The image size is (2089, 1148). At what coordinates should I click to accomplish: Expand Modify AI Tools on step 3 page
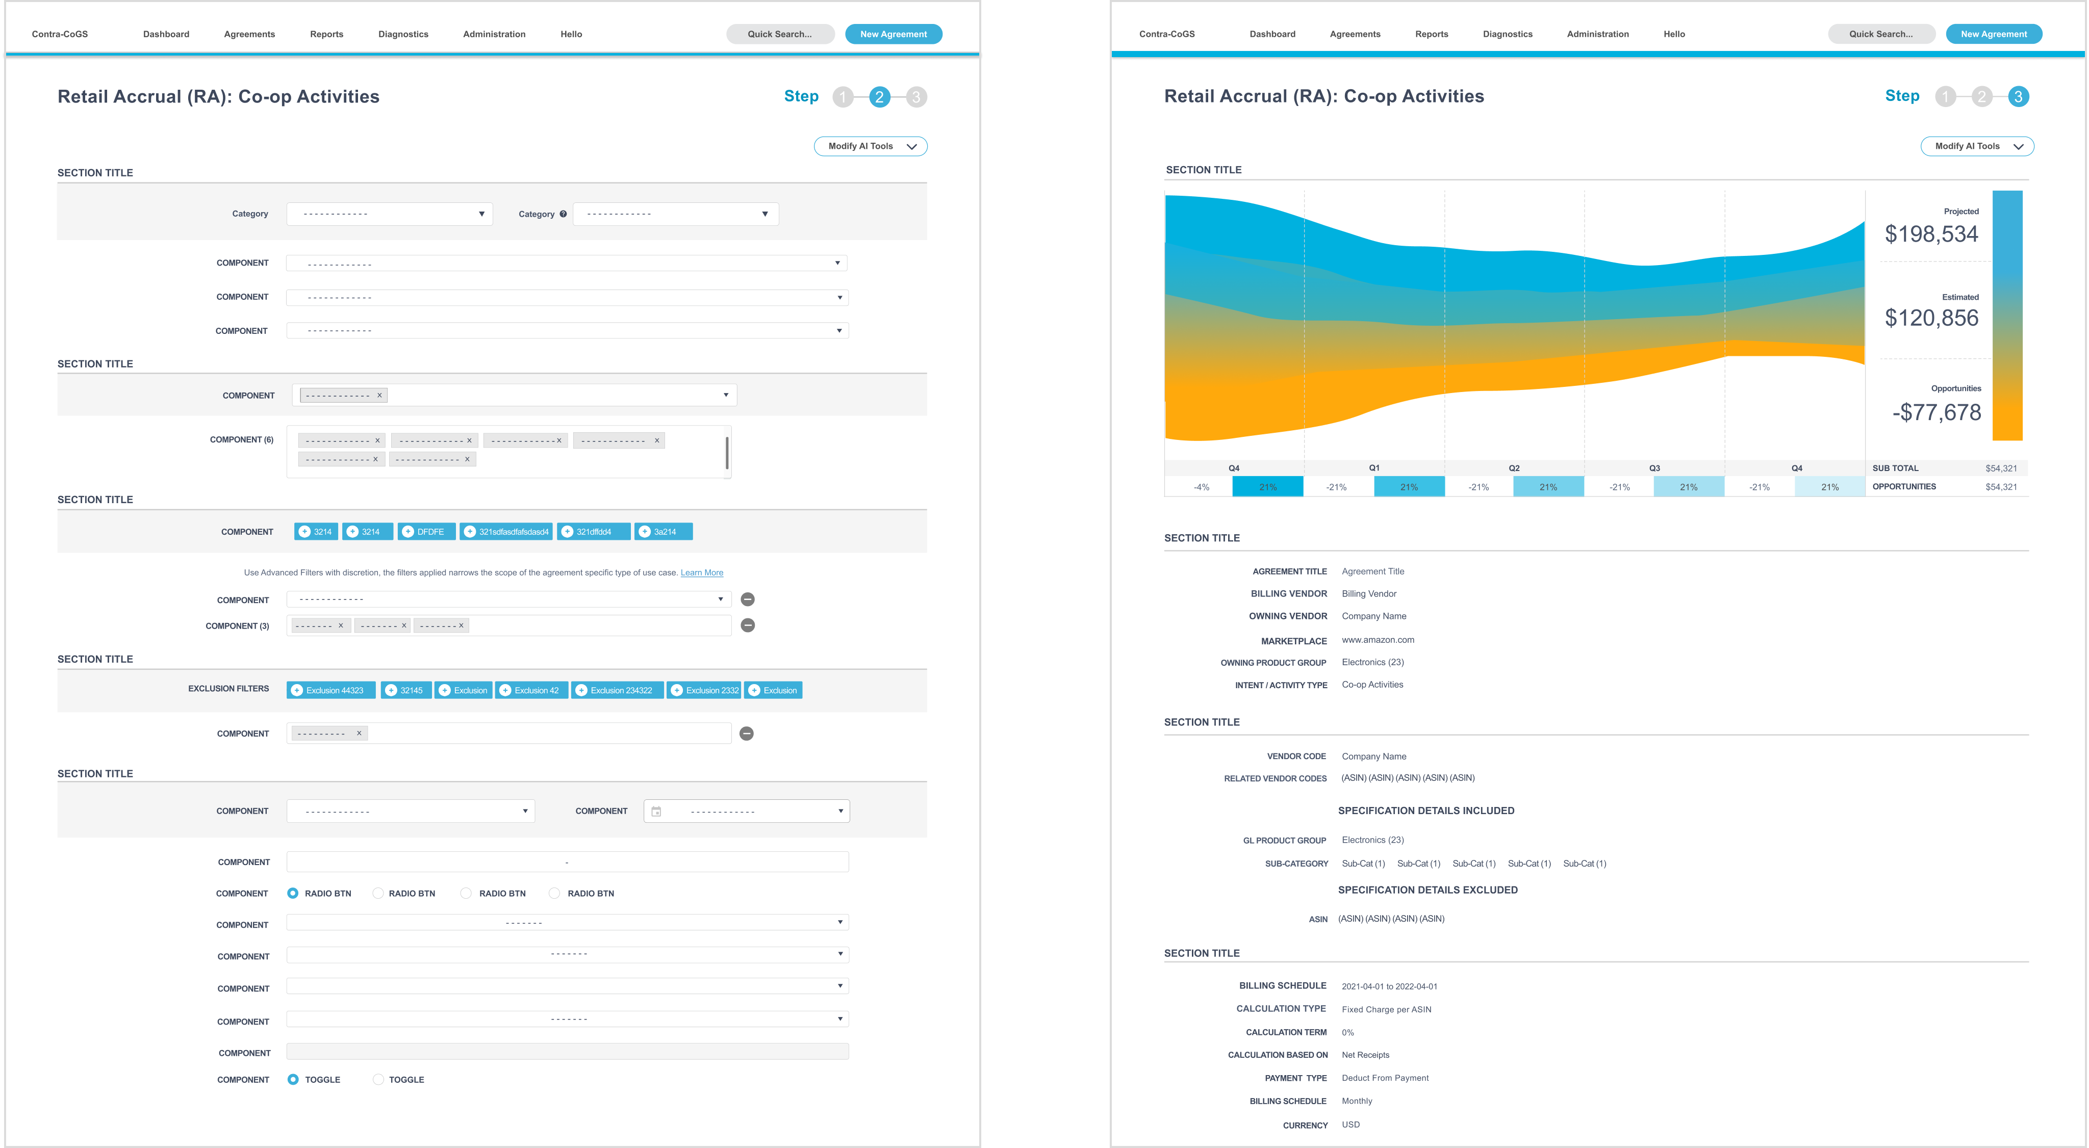click(1977, 147)
